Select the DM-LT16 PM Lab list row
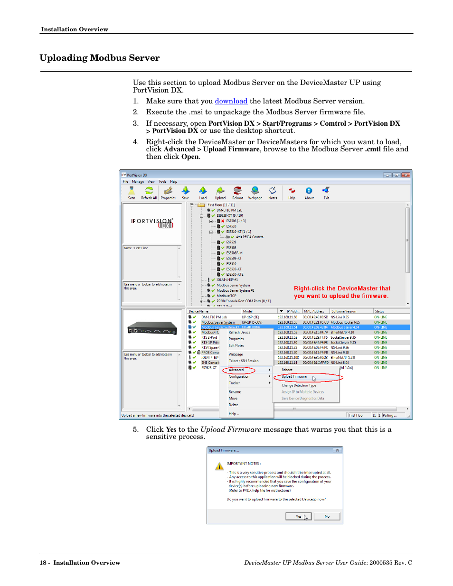The image size is (453, 586). pos(299,317)
